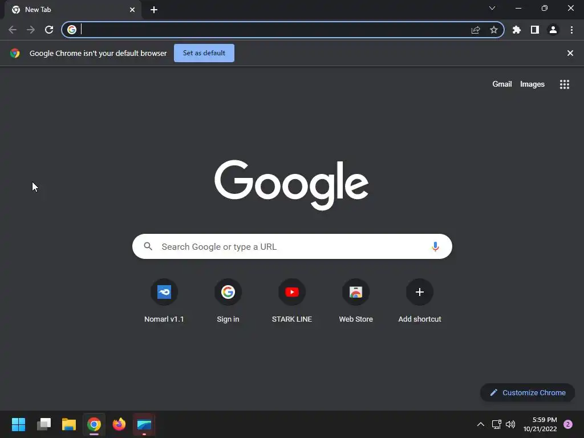Image resolution: width=584 pixels, height=438 pixels.
Task: Open the blue window app in taskbar
Action: point(144,424)
